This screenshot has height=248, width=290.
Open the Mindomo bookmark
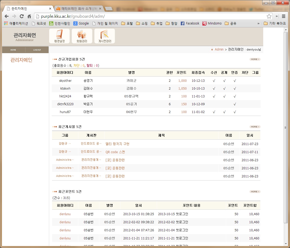pyautogui.click(x=212, y=23)
